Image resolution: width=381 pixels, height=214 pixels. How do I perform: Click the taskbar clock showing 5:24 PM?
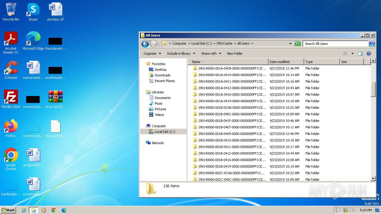pos(366,210)
